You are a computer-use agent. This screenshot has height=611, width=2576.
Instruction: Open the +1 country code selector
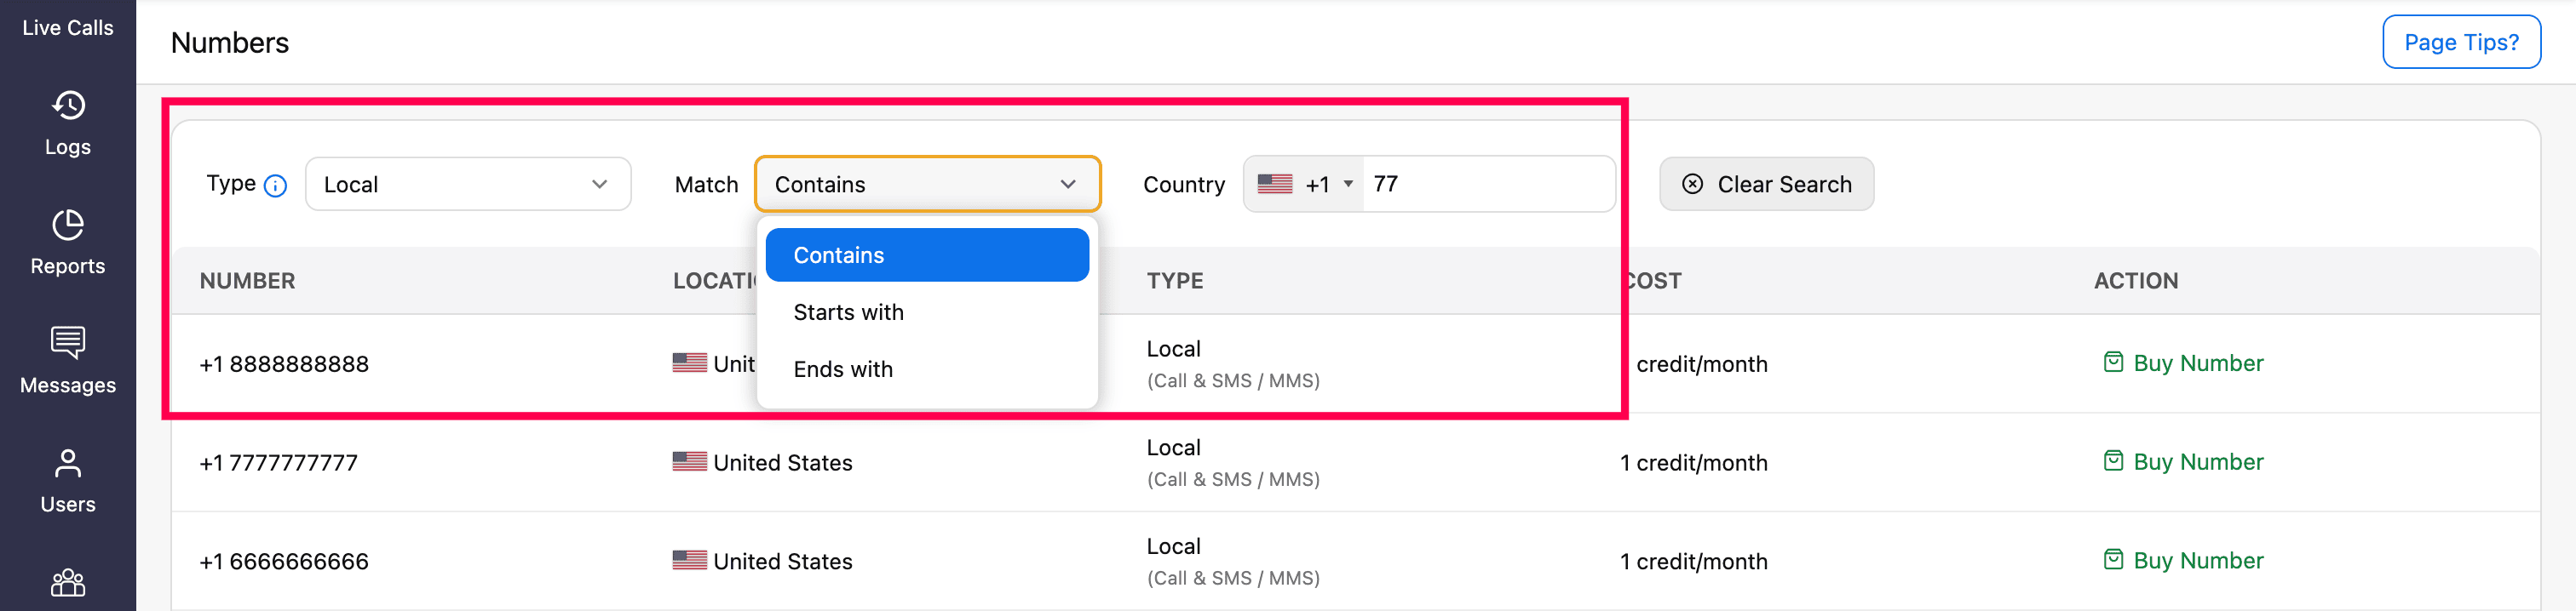tap(1305, 184)
